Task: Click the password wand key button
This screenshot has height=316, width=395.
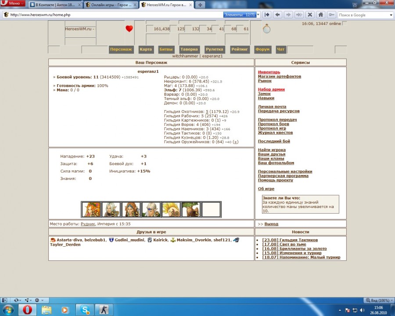Action: 331,15
